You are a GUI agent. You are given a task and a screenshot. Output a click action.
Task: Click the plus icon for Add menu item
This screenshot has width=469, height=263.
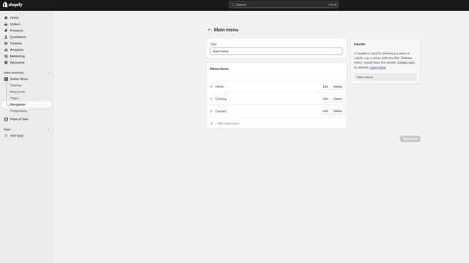[212, 123]
